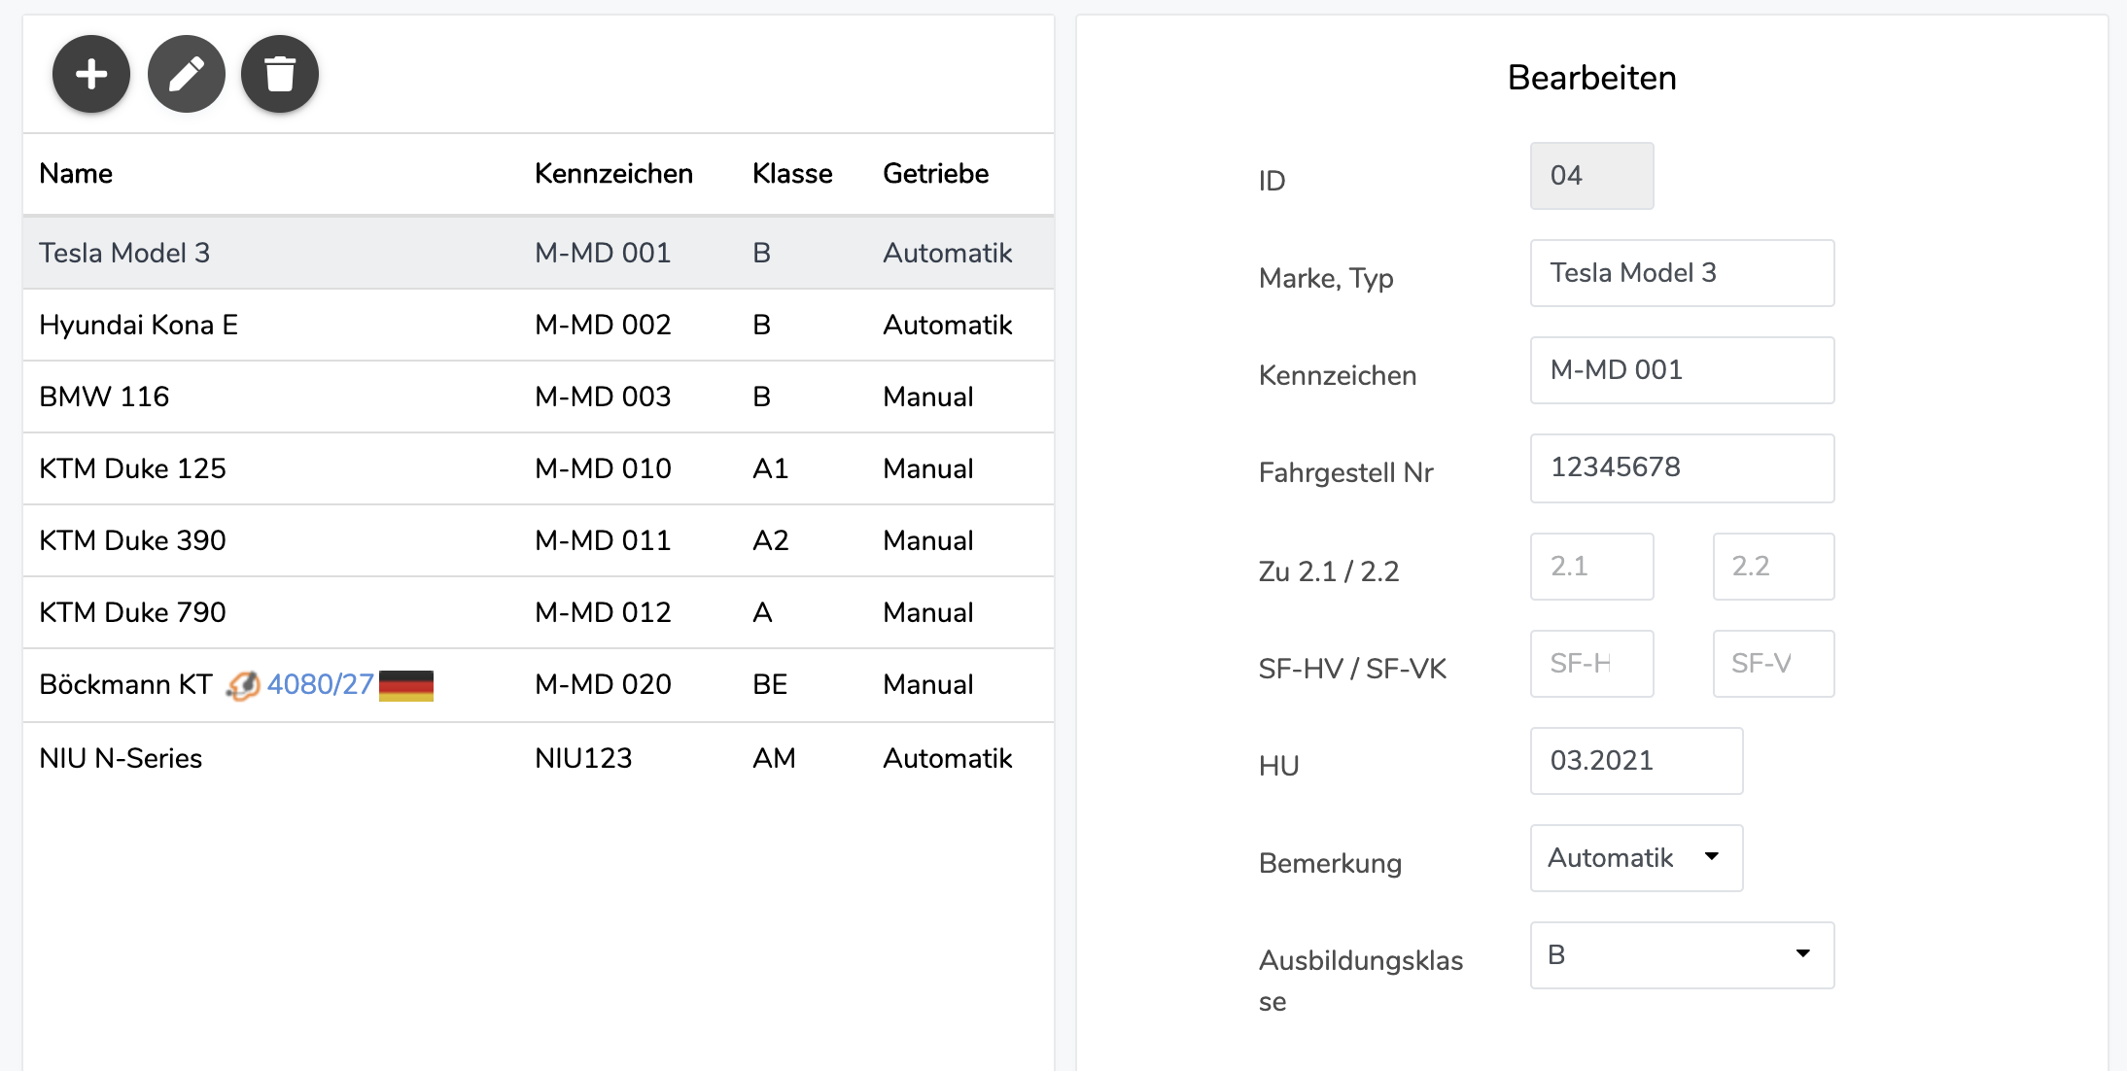2127x1071 pixels.
Task: Focus the Fahrgestell Nr field
Action: [x=1682, y=467]
